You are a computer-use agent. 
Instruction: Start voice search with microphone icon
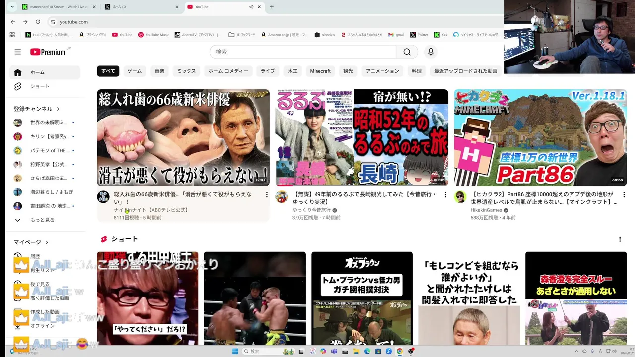tap(431, 52)
